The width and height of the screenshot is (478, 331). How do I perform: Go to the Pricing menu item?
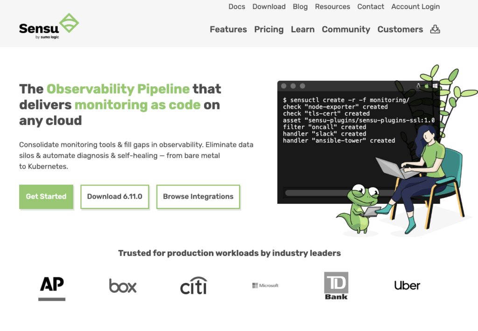[x=269, y=29]
